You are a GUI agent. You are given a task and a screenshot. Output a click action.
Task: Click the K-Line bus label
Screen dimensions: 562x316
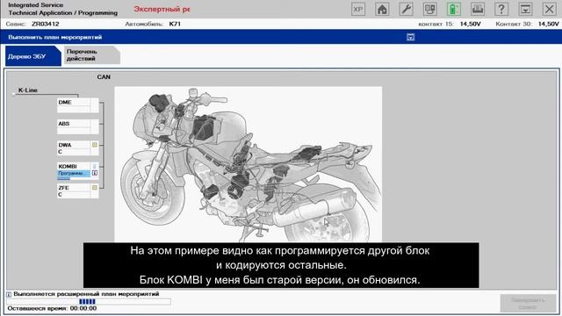tap(28, 90)
